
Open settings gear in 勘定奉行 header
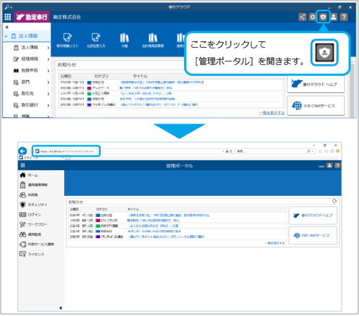pos(313,17)
